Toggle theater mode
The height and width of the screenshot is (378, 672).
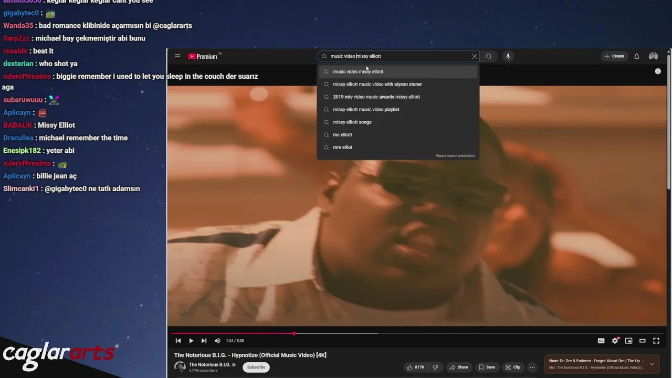click(x=642, y=341)
